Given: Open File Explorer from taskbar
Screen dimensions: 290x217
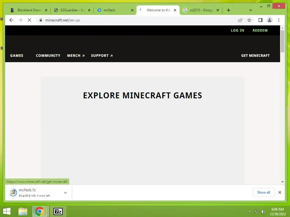Looking at the screenshot, I should pyautogui.click(x=23, y=211).
